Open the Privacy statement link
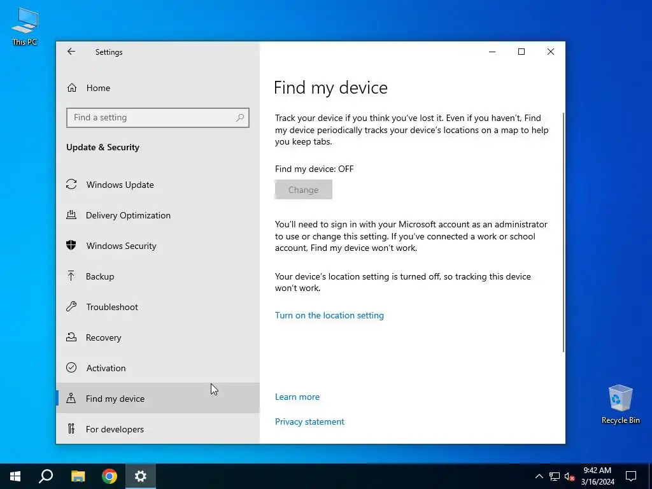The height and width of the screenshot is (489, 652). tap(310, 422)
